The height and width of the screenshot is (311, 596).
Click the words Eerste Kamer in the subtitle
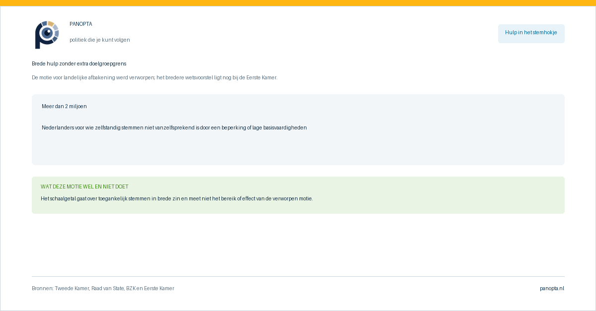[x=262, y=77]
